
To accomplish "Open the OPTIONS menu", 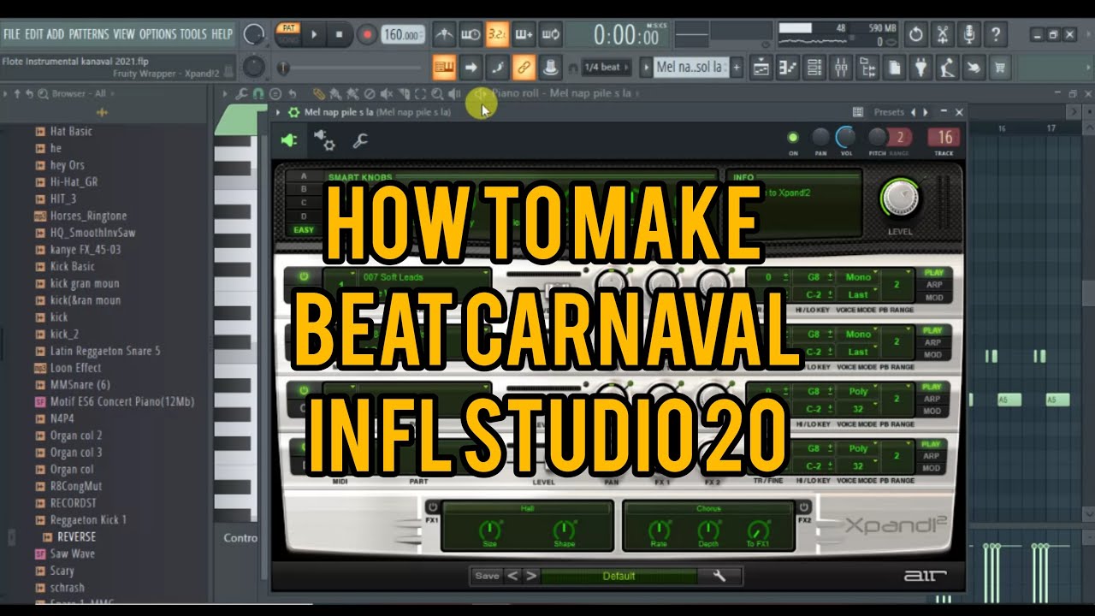I will point(157,34).
